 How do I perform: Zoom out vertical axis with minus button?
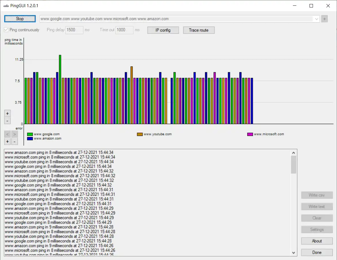click(7, 121)
